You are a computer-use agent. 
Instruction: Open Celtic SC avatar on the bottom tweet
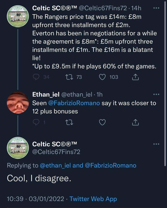17,148
